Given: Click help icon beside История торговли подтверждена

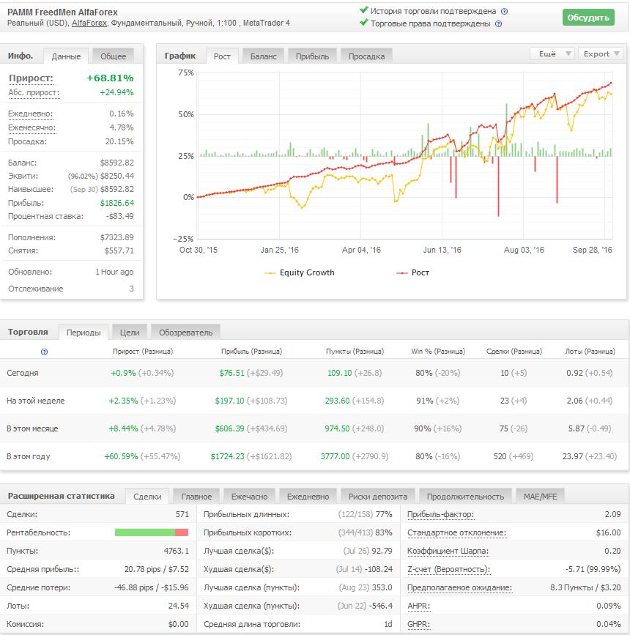Looking at the screenshot, I should 504,12.
